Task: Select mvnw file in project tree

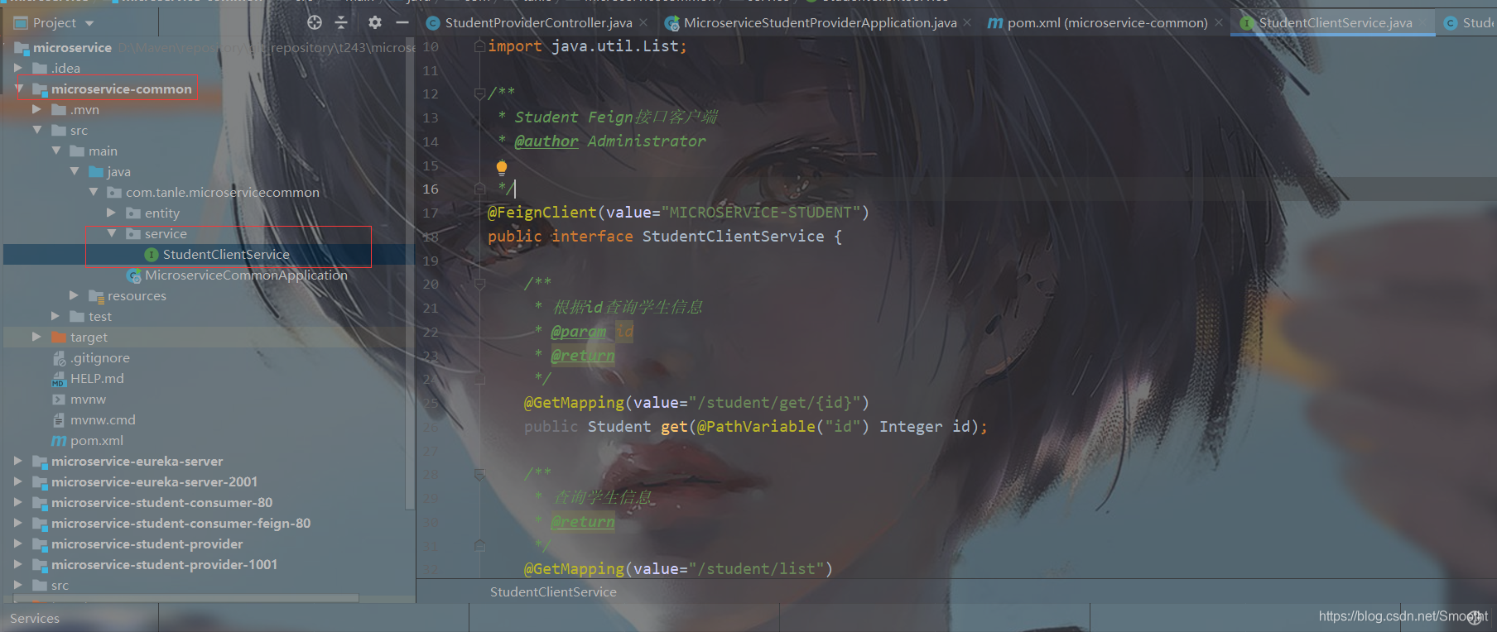Action: pos(88,400)
